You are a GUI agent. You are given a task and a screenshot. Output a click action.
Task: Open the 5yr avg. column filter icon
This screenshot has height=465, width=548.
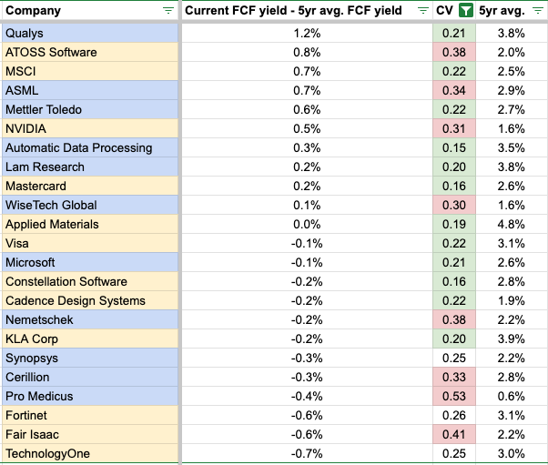537,11
